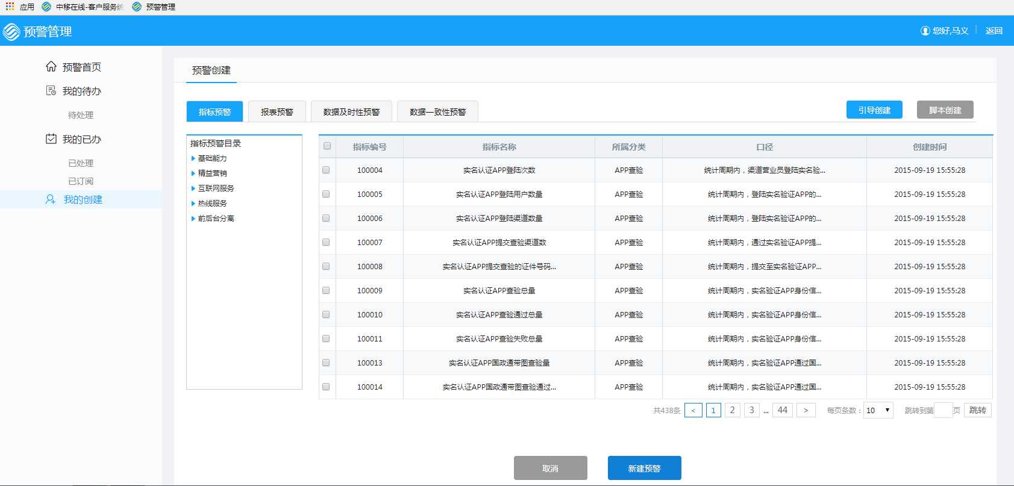
Task: Open 已处理 sub-item in sidebar
Action: (x=81, y=163)
